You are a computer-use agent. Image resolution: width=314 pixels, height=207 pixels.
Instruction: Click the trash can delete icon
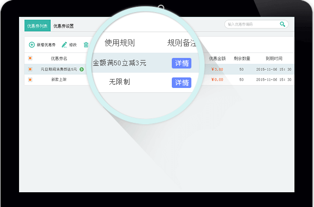point(86,45)
